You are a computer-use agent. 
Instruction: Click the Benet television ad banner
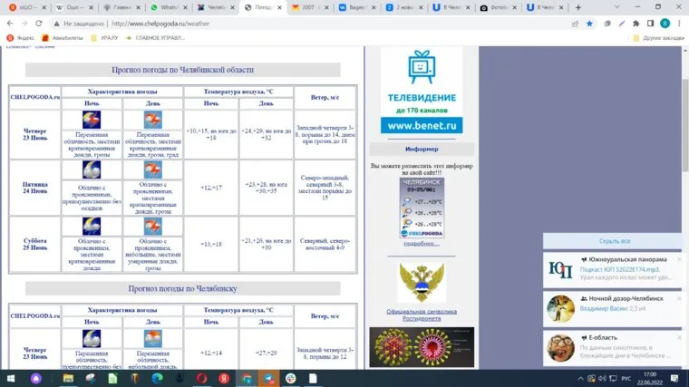[422, 91]
